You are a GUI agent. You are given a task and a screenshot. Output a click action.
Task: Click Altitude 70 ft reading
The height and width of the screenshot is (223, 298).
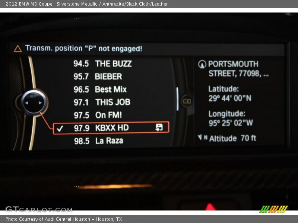click(232, 138)
